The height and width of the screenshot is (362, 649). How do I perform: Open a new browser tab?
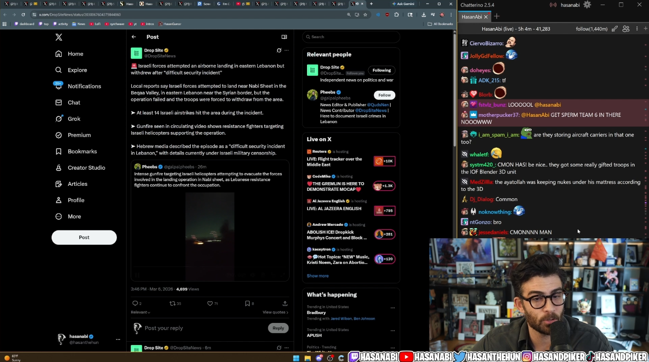pyautogui.click(x=371, y=4)
